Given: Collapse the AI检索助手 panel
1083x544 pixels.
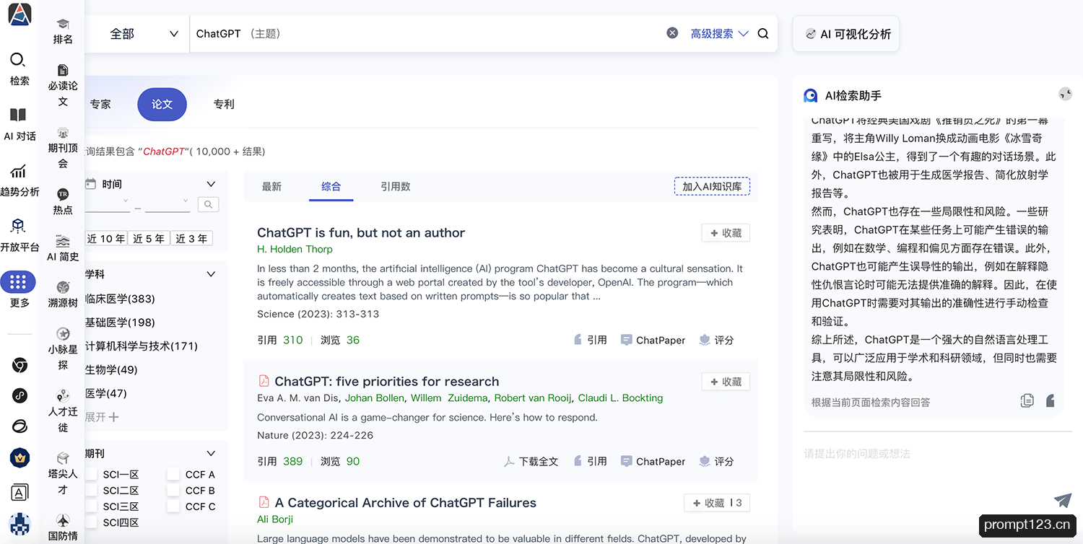Looking at the screenshot, I should pos(1065,94).
